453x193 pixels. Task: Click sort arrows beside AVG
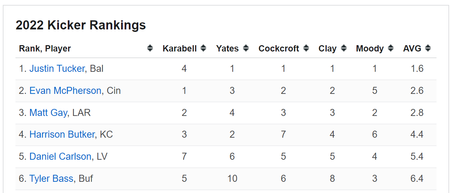pos(428,48)
